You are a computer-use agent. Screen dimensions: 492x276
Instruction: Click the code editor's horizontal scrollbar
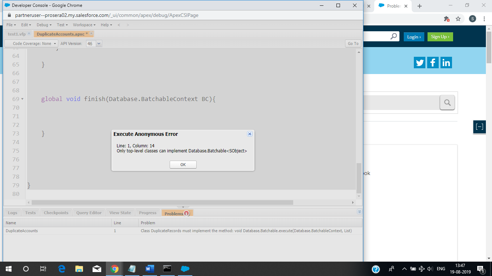162,203
